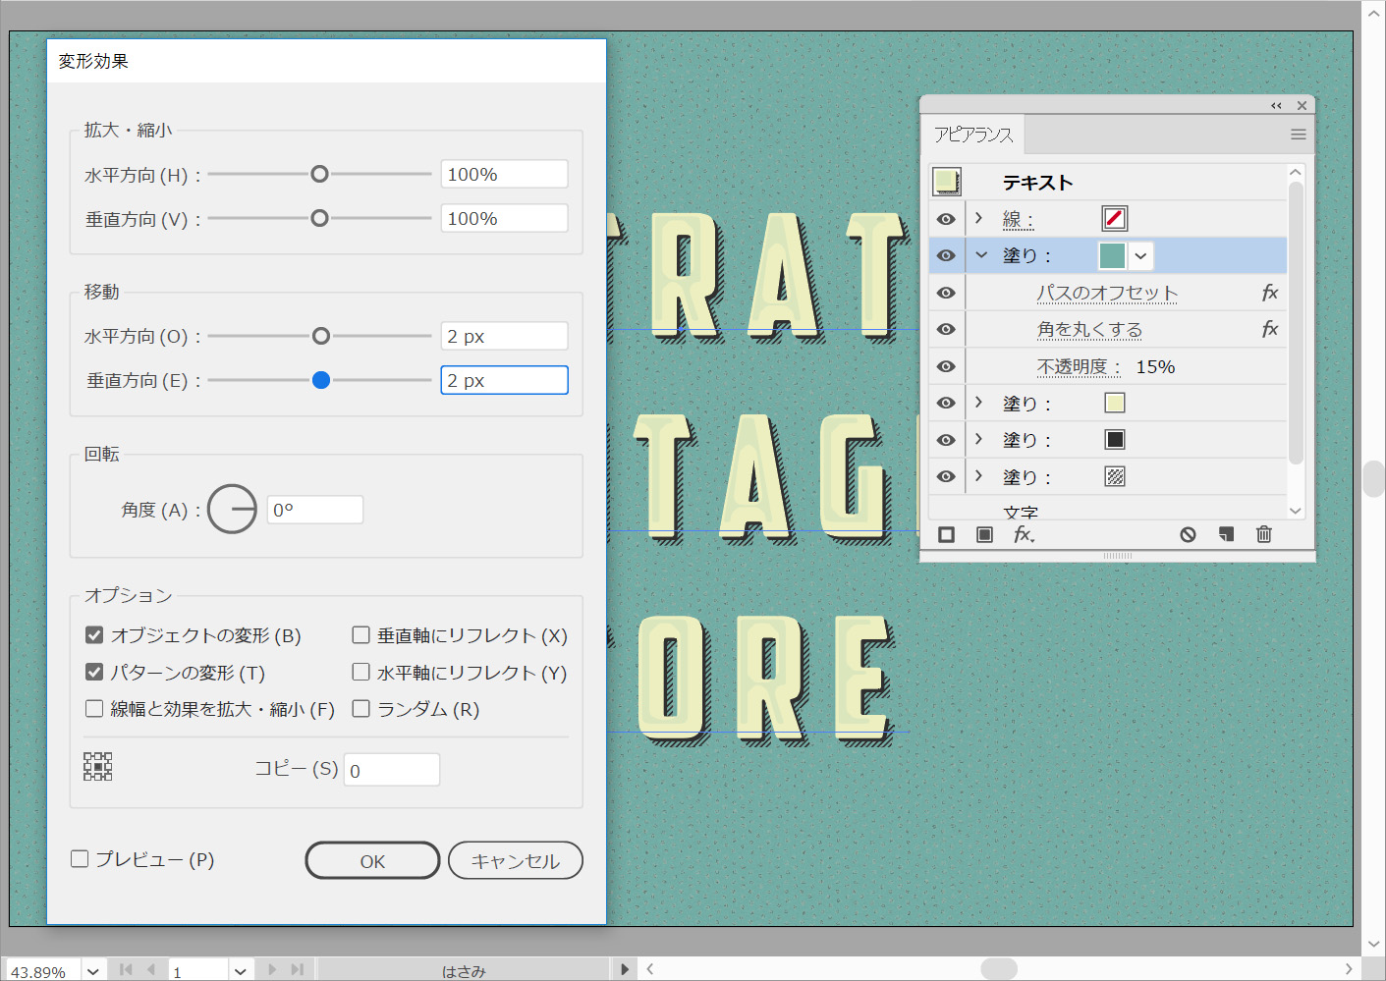Image resolution: width=1386 pixels, height=981 pixels.
Task: Click the reference point grid icon
Action: (98, 767)
